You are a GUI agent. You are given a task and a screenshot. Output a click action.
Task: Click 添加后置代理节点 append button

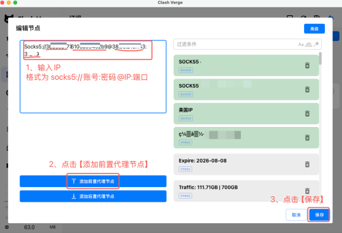pos(93,196)
